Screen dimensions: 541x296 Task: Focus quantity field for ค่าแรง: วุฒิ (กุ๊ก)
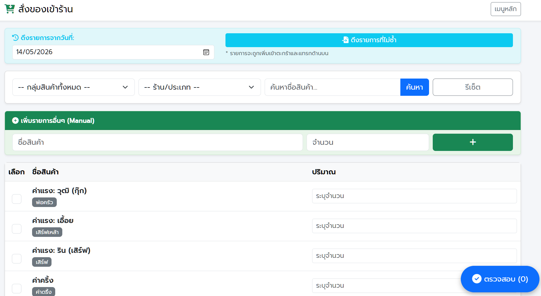pos(414,196)
